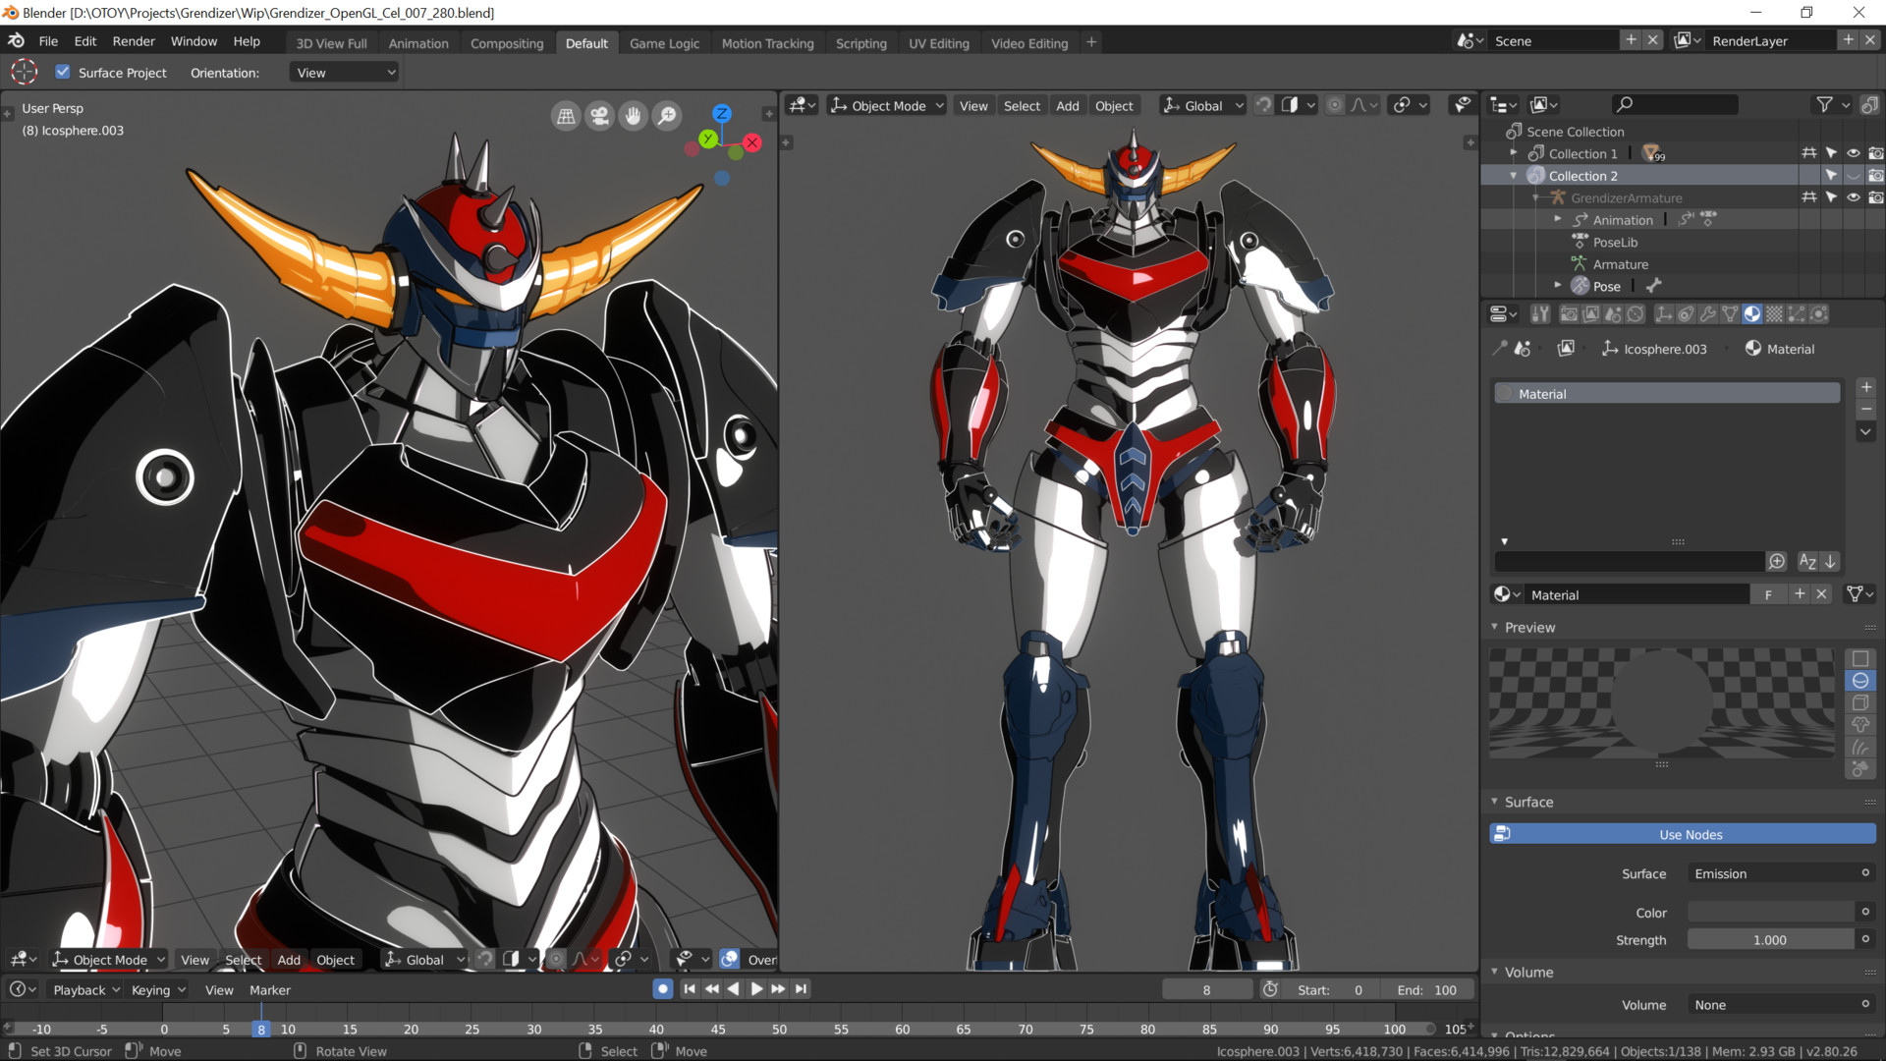Click the End 100 frame field
Screen dimensions: 1886x1061
[x=1428, y=989]
